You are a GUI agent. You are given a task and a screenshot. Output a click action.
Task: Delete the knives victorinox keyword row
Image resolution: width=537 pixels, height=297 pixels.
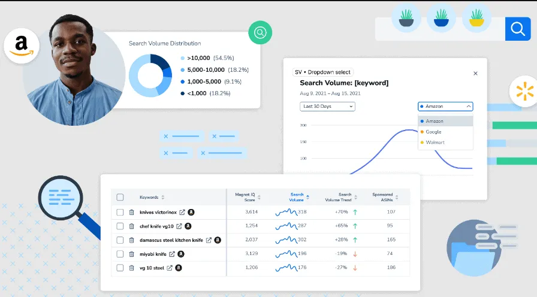(131, 212)
